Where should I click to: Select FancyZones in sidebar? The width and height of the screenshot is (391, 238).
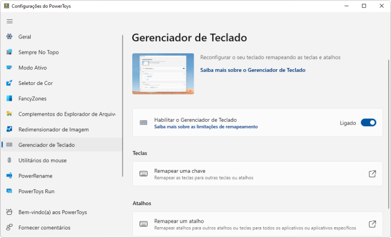[62, 99]
